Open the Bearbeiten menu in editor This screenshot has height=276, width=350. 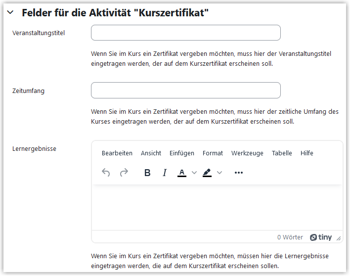click(x=117, y=153)
